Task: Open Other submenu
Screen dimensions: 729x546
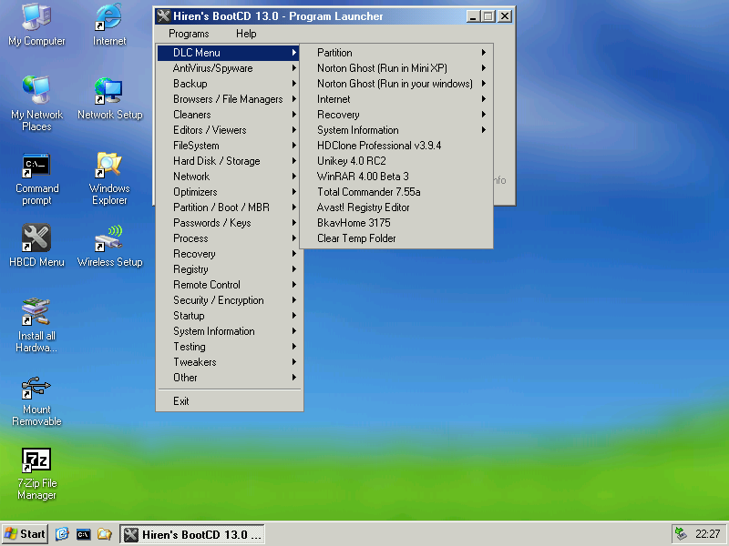Action: pyautogui.click(x=229, y=378)
